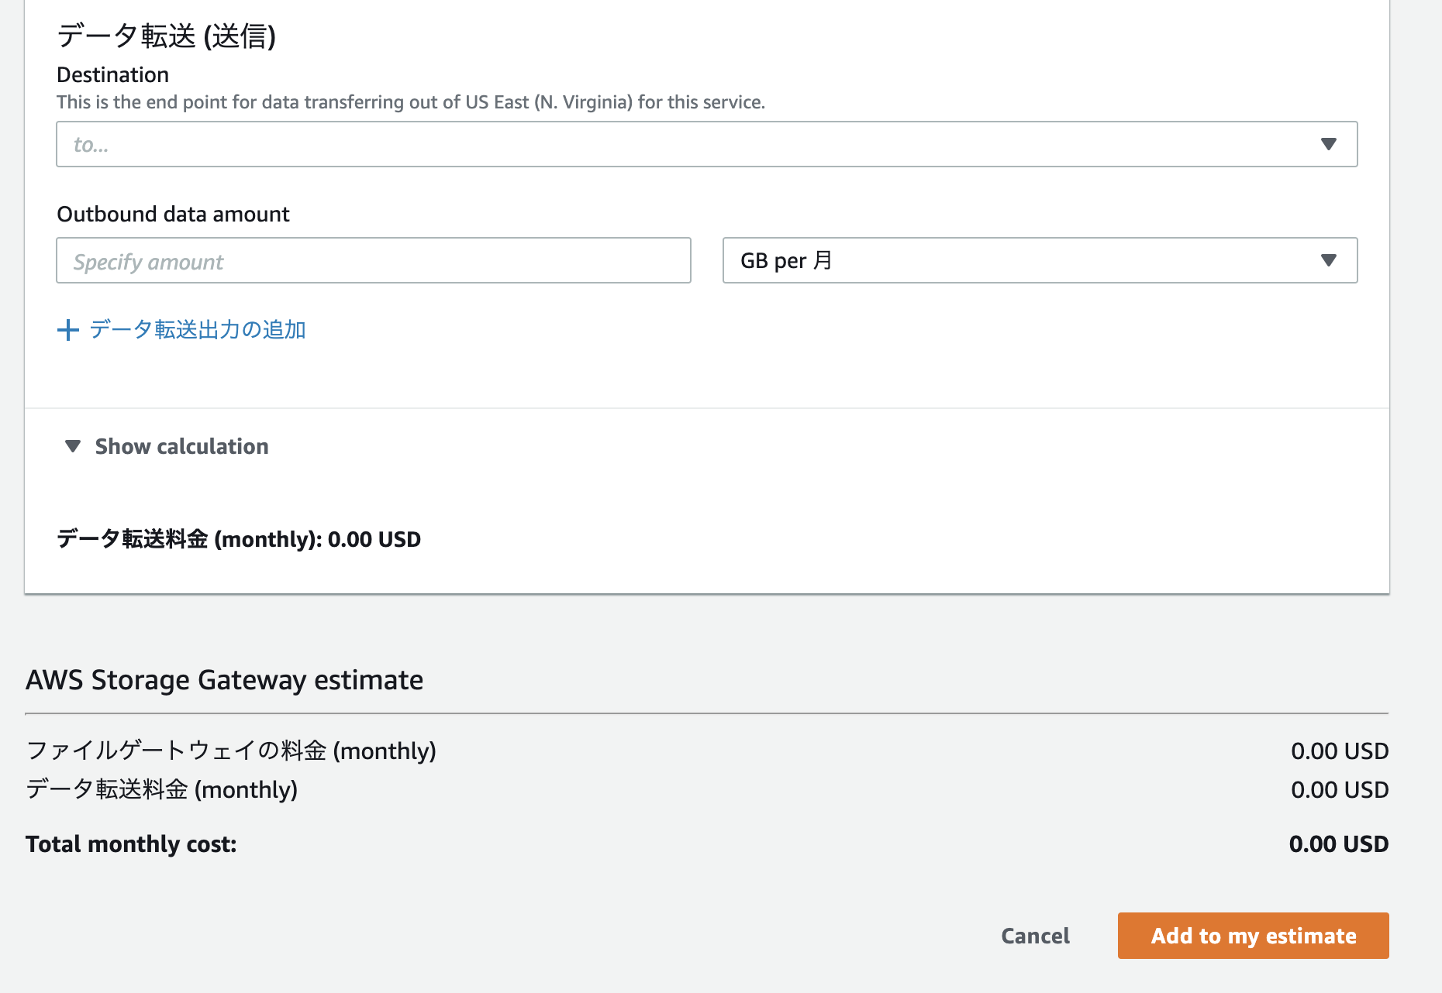Click the Show calculation label
Viewport: 1442px width, 993px height.
pyautogui.click(x=181, y=446)
